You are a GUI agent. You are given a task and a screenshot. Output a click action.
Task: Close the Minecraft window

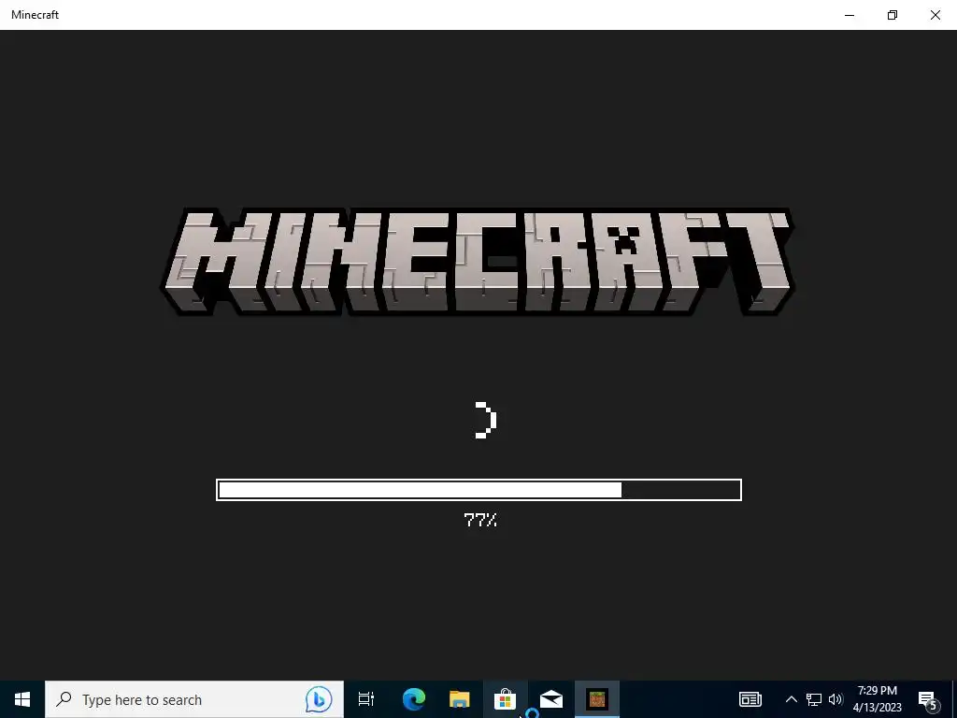pyautogui.click(x=935, y=15)
